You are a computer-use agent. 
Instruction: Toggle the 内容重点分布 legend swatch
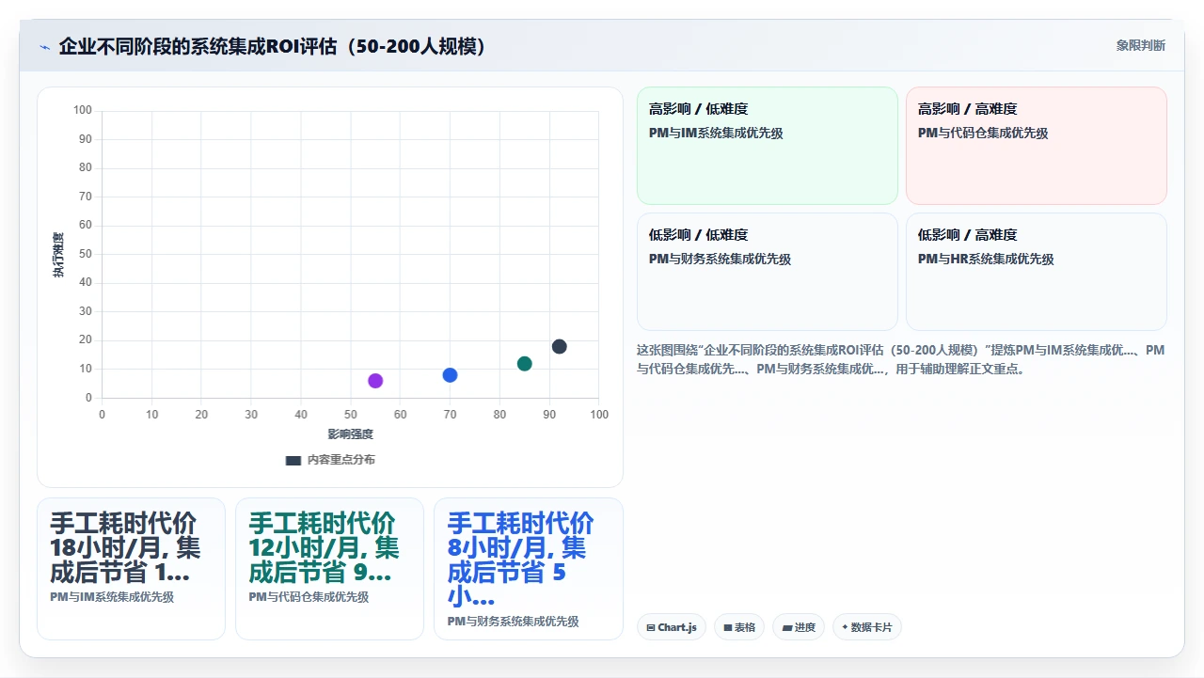point(293,460)
